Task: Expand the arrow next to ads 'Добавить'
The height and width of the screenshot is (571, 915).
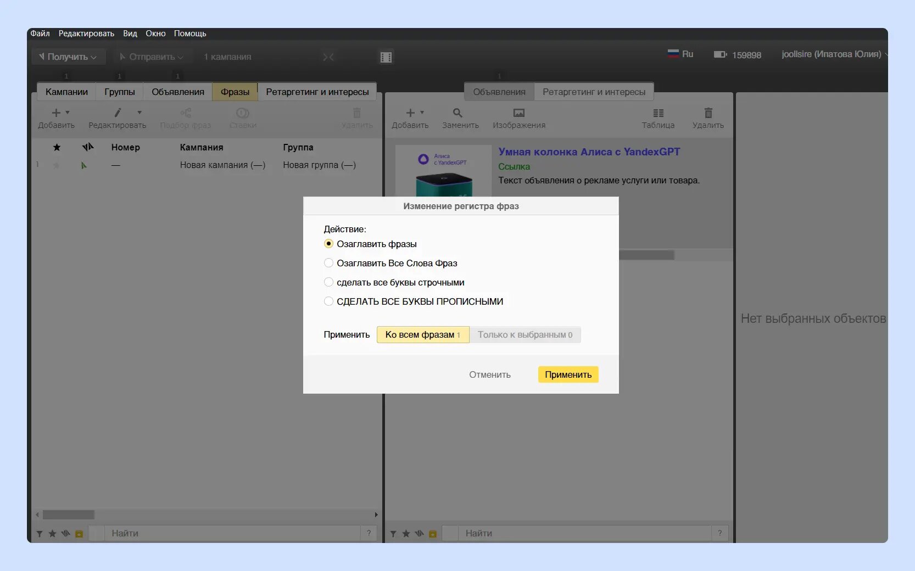Action: pyautogui.click(x=422, y=113)
